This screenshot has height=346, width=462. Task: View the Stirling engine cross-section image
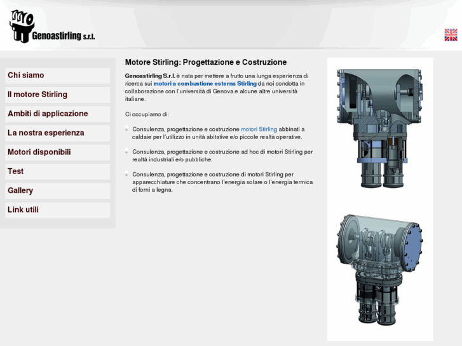[380, 129]
